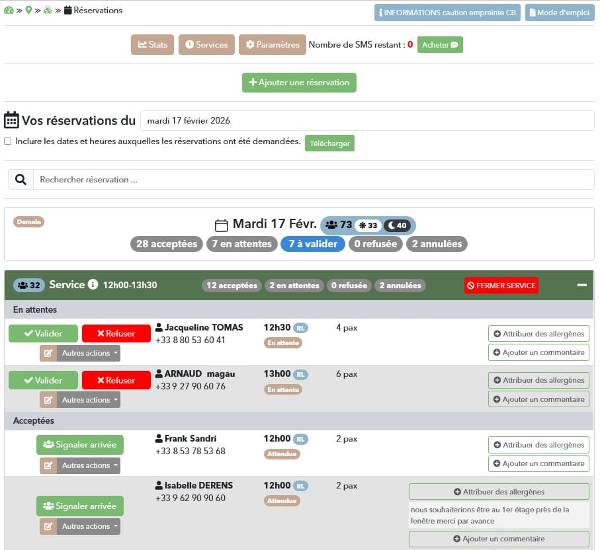Viewport: 600px width, 550px height.
Task: Open the Paramètres page
Action: (x=272, y=45)
